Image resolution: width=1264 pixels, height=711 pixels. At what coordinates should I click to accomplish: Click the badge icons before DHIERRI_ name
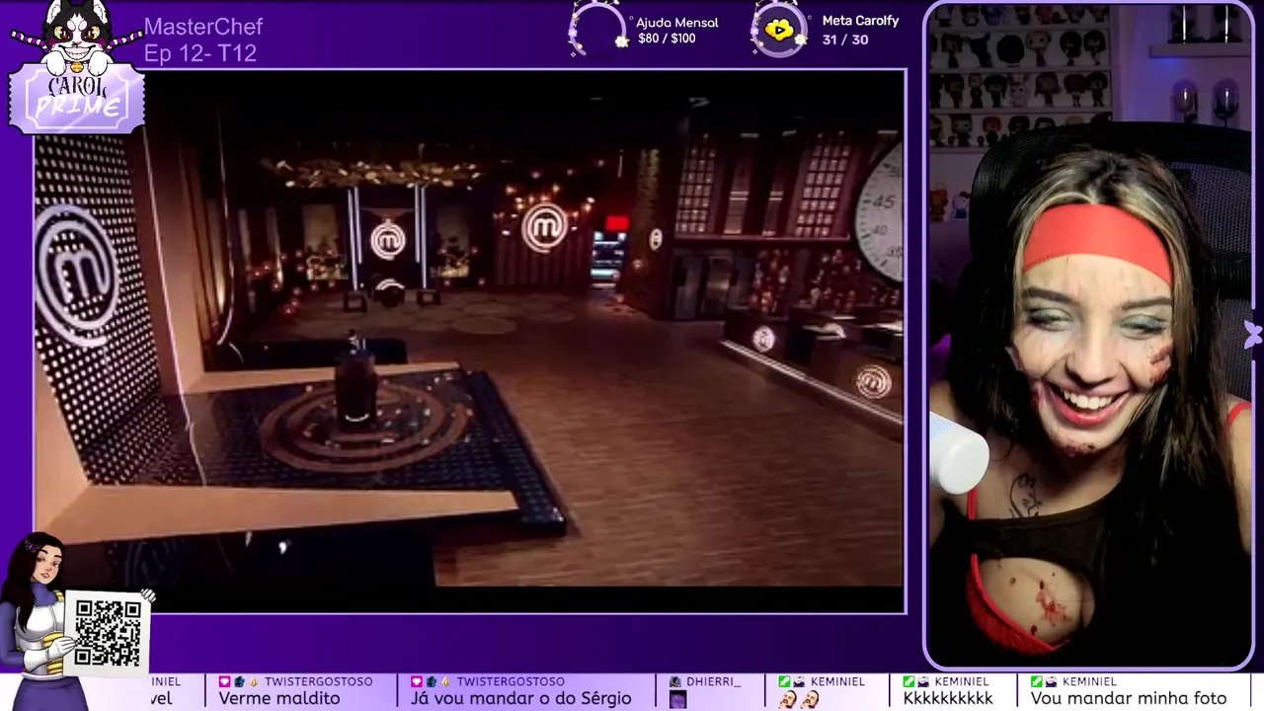675,681
